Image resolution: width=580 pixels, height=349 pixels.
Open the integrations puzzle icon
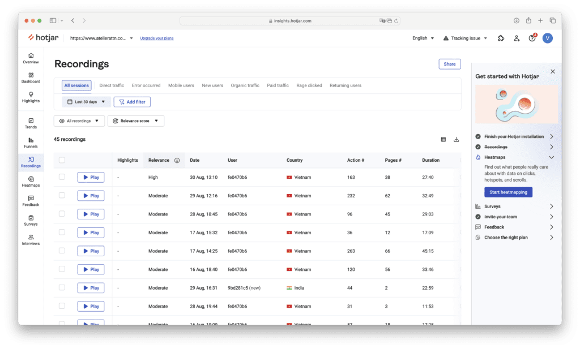pos(501,38)
